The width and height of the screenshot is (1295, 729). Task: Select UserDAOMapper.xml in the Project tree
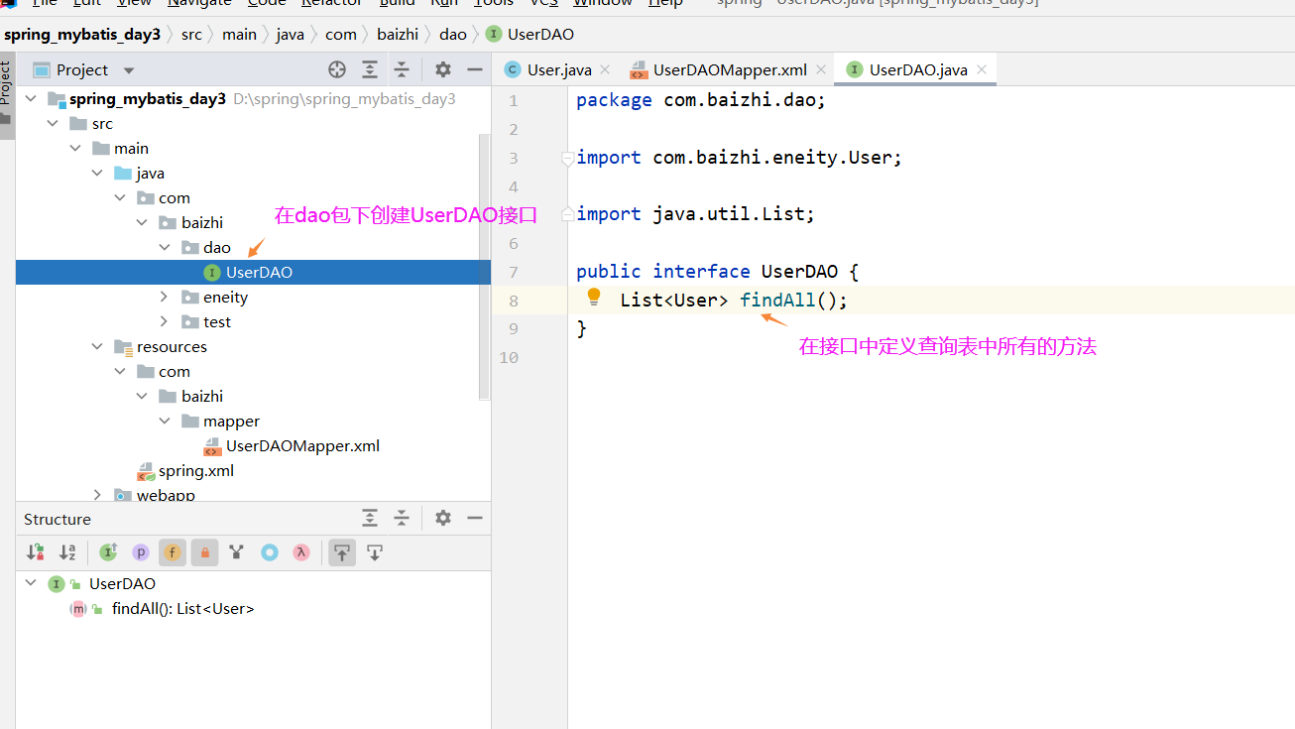pyautogui.click(x=302, y=446)
